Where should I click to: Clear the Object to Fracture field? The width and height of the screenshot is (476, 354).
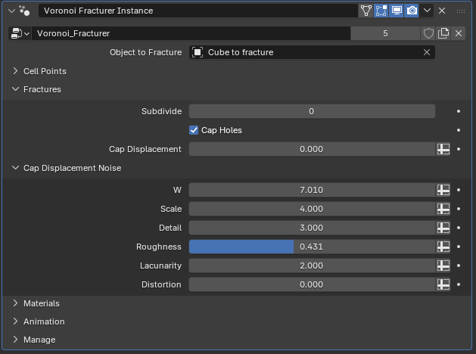[427, 52]
